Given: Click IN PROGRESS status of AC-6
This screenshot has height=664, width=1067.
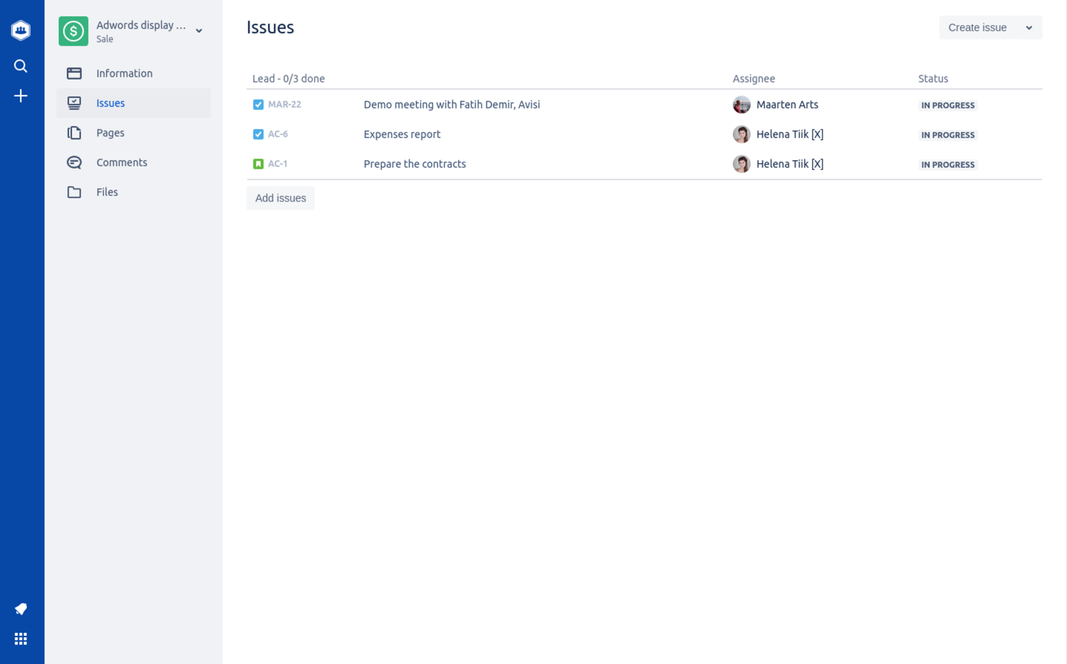Looking at the screenshot, I should 948,135.
